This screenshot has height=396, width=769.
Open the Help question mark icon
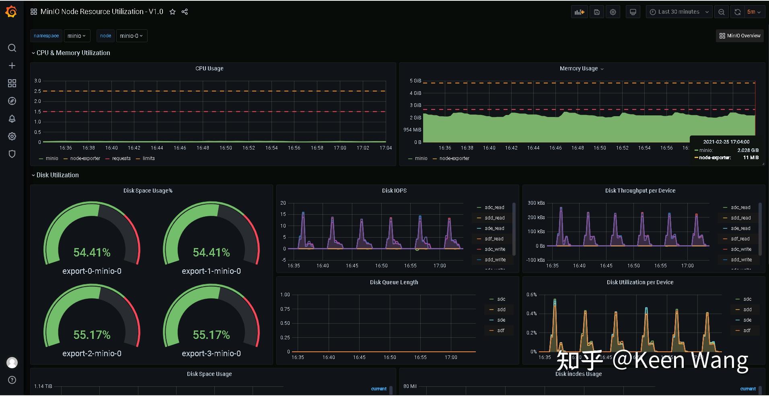tap(12, 380)
